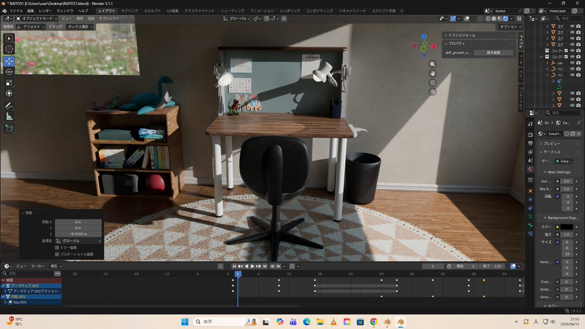The width and height of the screenshot is (585, 329).
Task: Play the animation in reverse
Action: point(247,266)
